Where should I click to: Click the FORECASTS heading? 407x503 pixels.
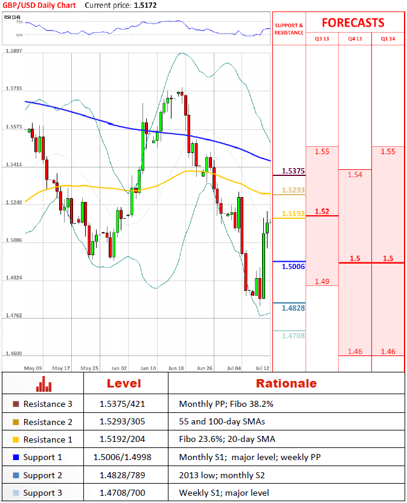coord(353,23)
